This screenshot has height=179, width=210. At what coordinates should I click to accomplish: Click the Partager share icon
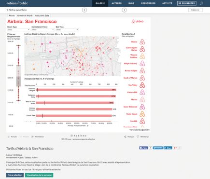(125, 137)
